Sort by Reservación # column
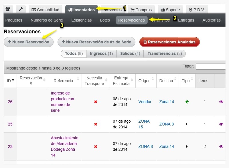Viewport: 229px width, 168px height. point(32,81)
